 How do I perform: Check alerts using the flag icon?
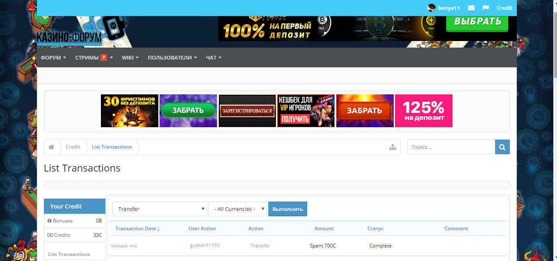(x=486, y=8)
